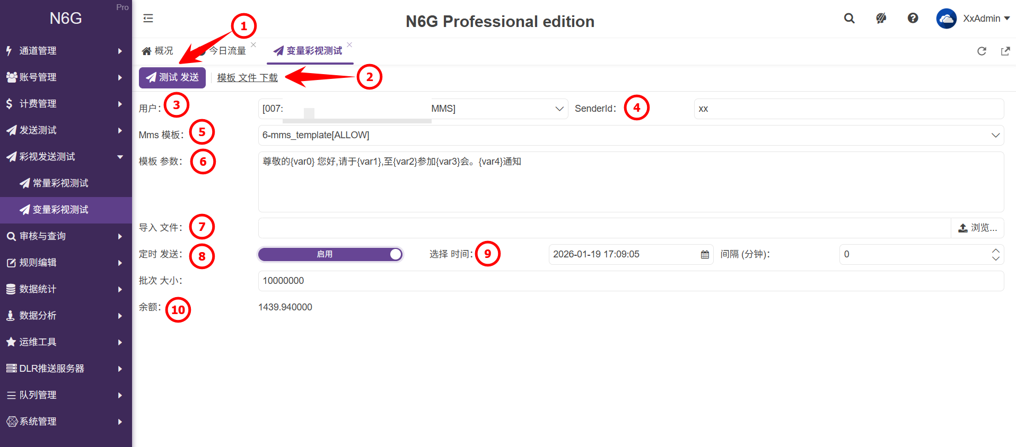The width and height of the screenshot is (1016, 447).
Task: Click the theme palette icon in header
Action: 881,19
